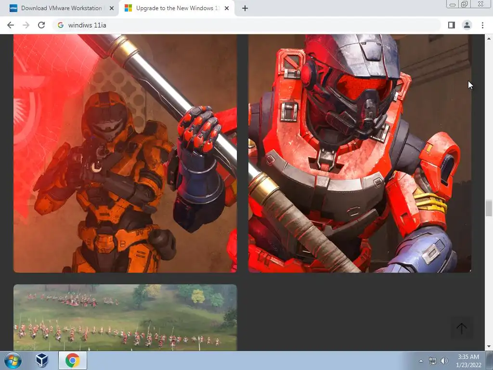Click the back-to-top arrow button
This screenshot has height=370, width=493.
pyautogui.click(x=462, y=329)
